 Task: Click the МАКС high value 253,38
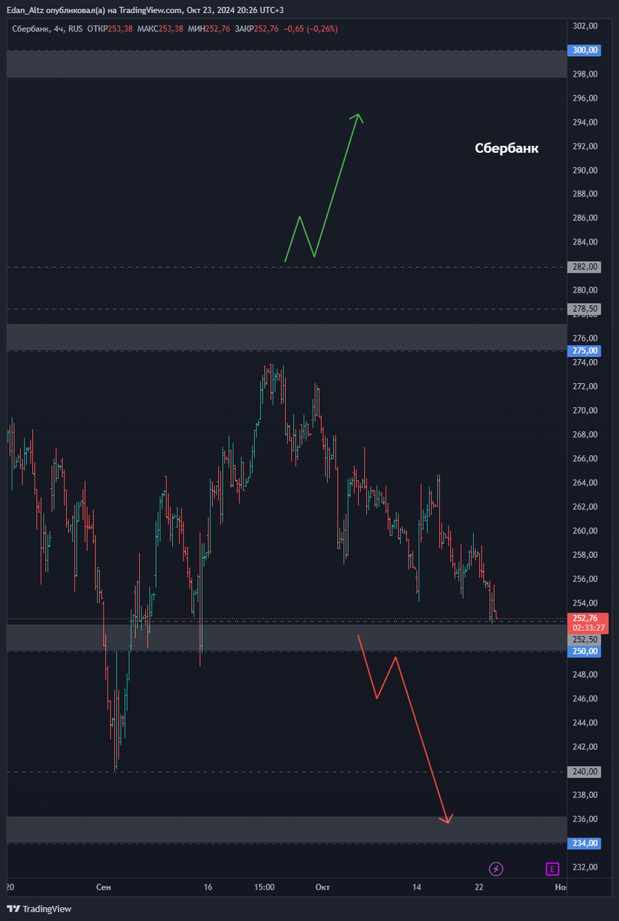click(170, 28)
